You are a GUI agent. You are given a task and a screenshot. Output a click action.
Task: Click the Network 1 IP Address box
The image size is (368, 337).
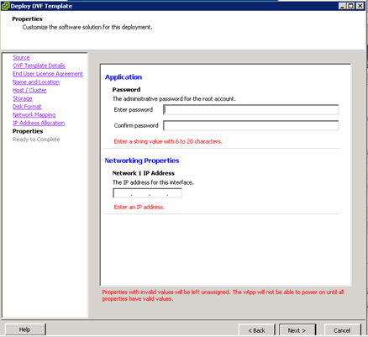click(x=147, y=193)
